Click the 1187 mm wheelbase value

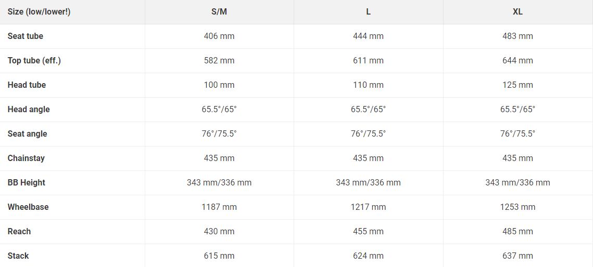tap(219, 207)
